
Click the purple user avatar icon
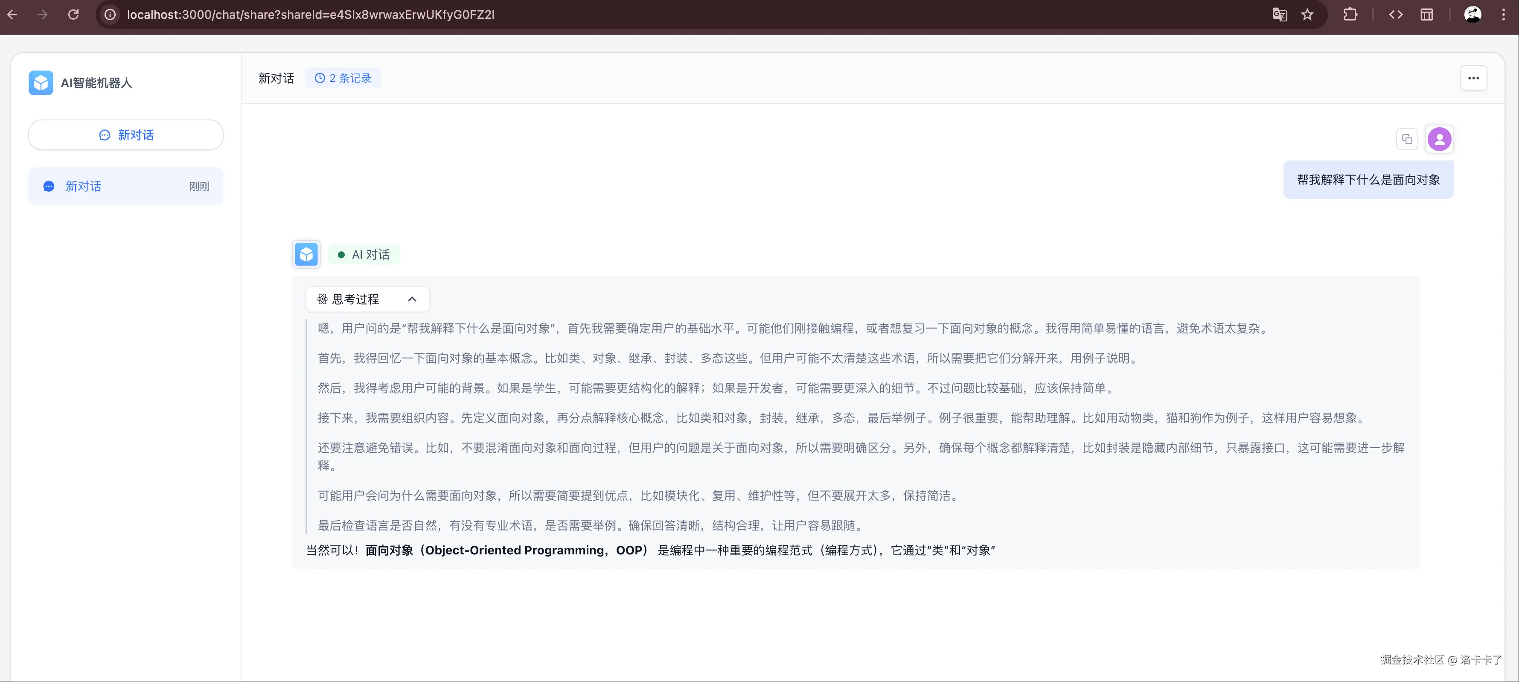point(1439,139)
